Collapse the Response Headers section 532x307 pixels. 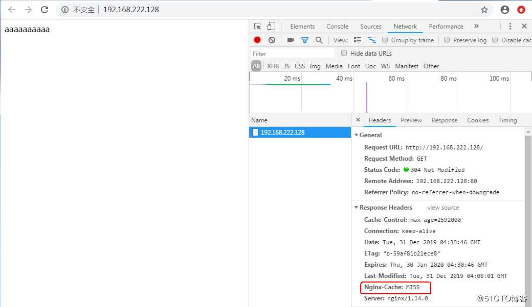[356, 207]
